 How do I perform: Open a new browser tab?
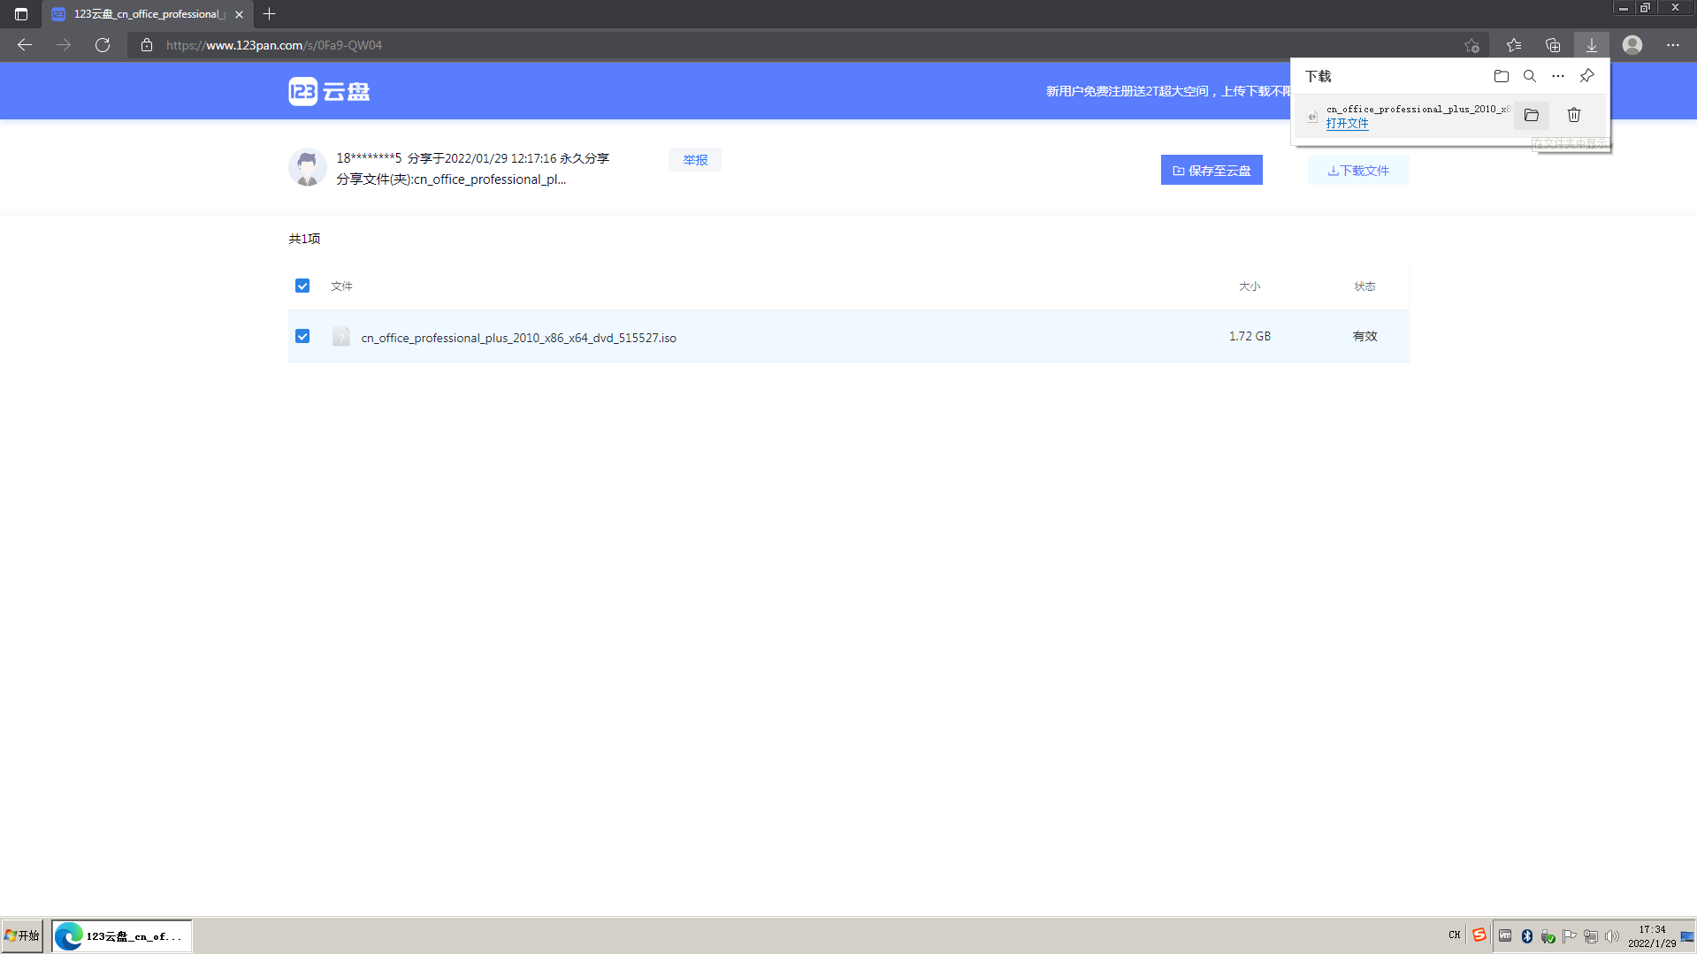pos(270,14)
